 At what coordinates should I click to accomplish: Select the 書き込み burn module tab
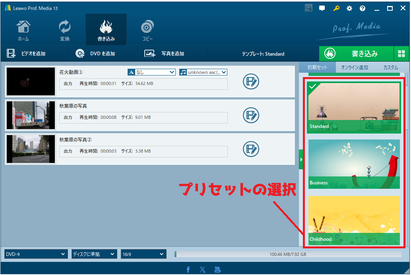106,30
